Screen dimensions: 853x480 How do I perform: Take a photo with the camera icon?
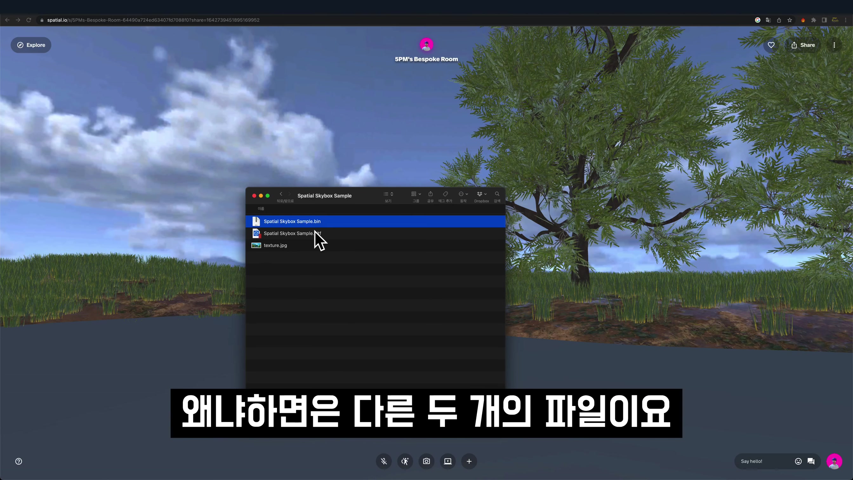pos(426,461)
